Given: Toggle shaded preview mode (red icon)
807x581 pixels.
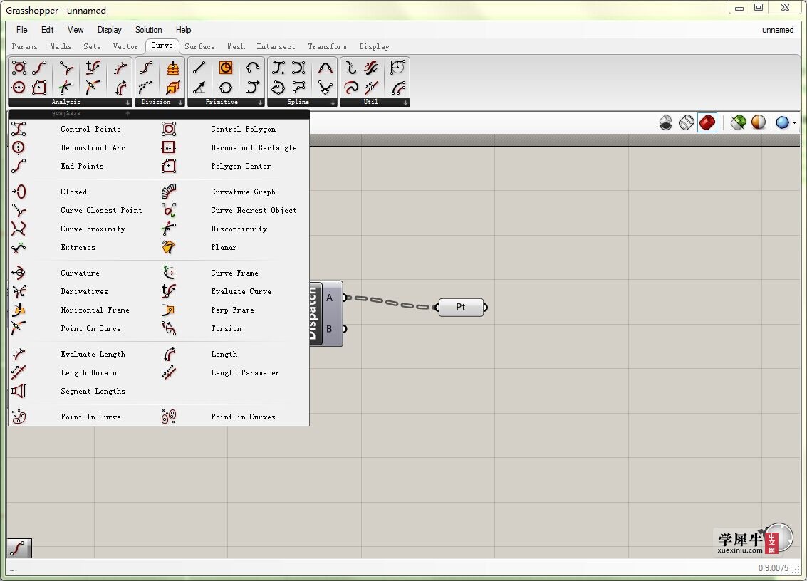Looking at the screenshot, I should (707, 122).
